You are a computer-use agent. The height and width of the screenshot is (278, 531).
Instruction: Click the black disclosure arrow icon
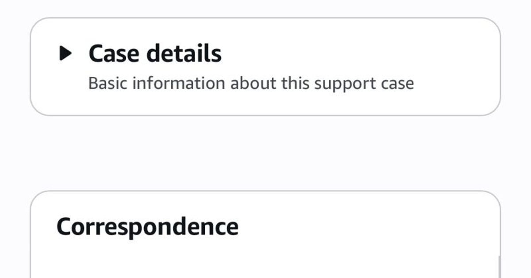[65, 53]
